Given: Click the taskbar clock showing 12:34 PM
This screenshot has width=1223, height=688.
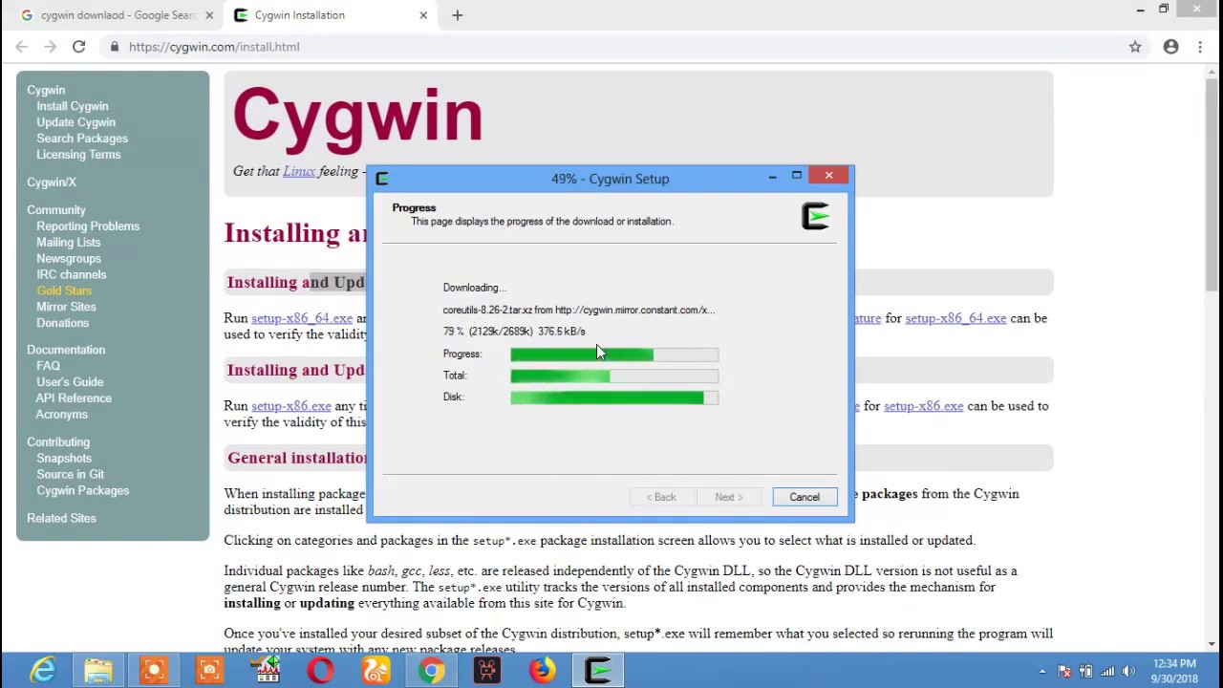Looking at the screenshot, I should tap(1174, 671).
